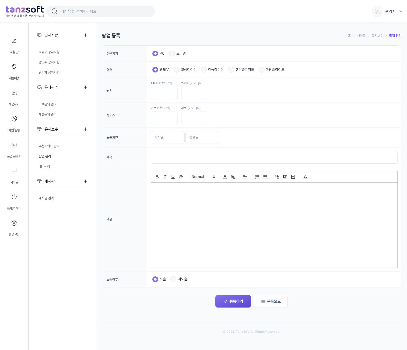Apply bullet list formatting

(x=265, y=177)
